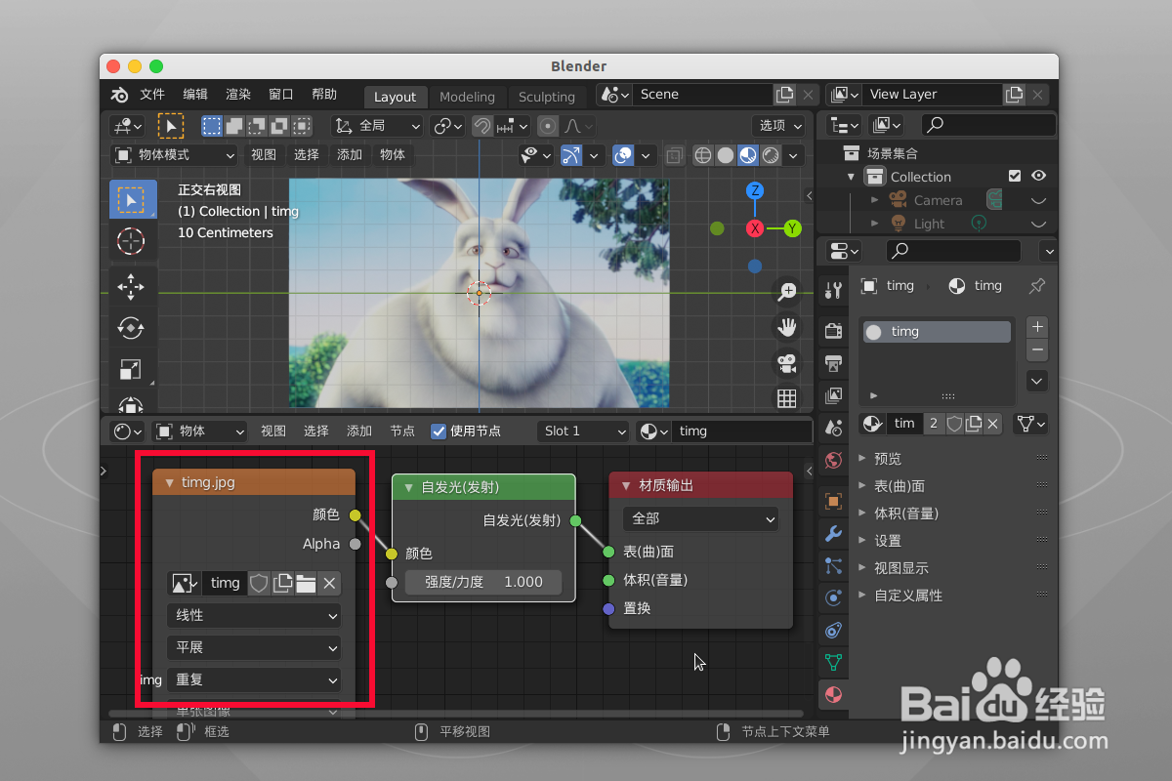Open image folder icon in timg.jpg node
The height and width of the screenshot is (781, 1172).
point(306,583)
